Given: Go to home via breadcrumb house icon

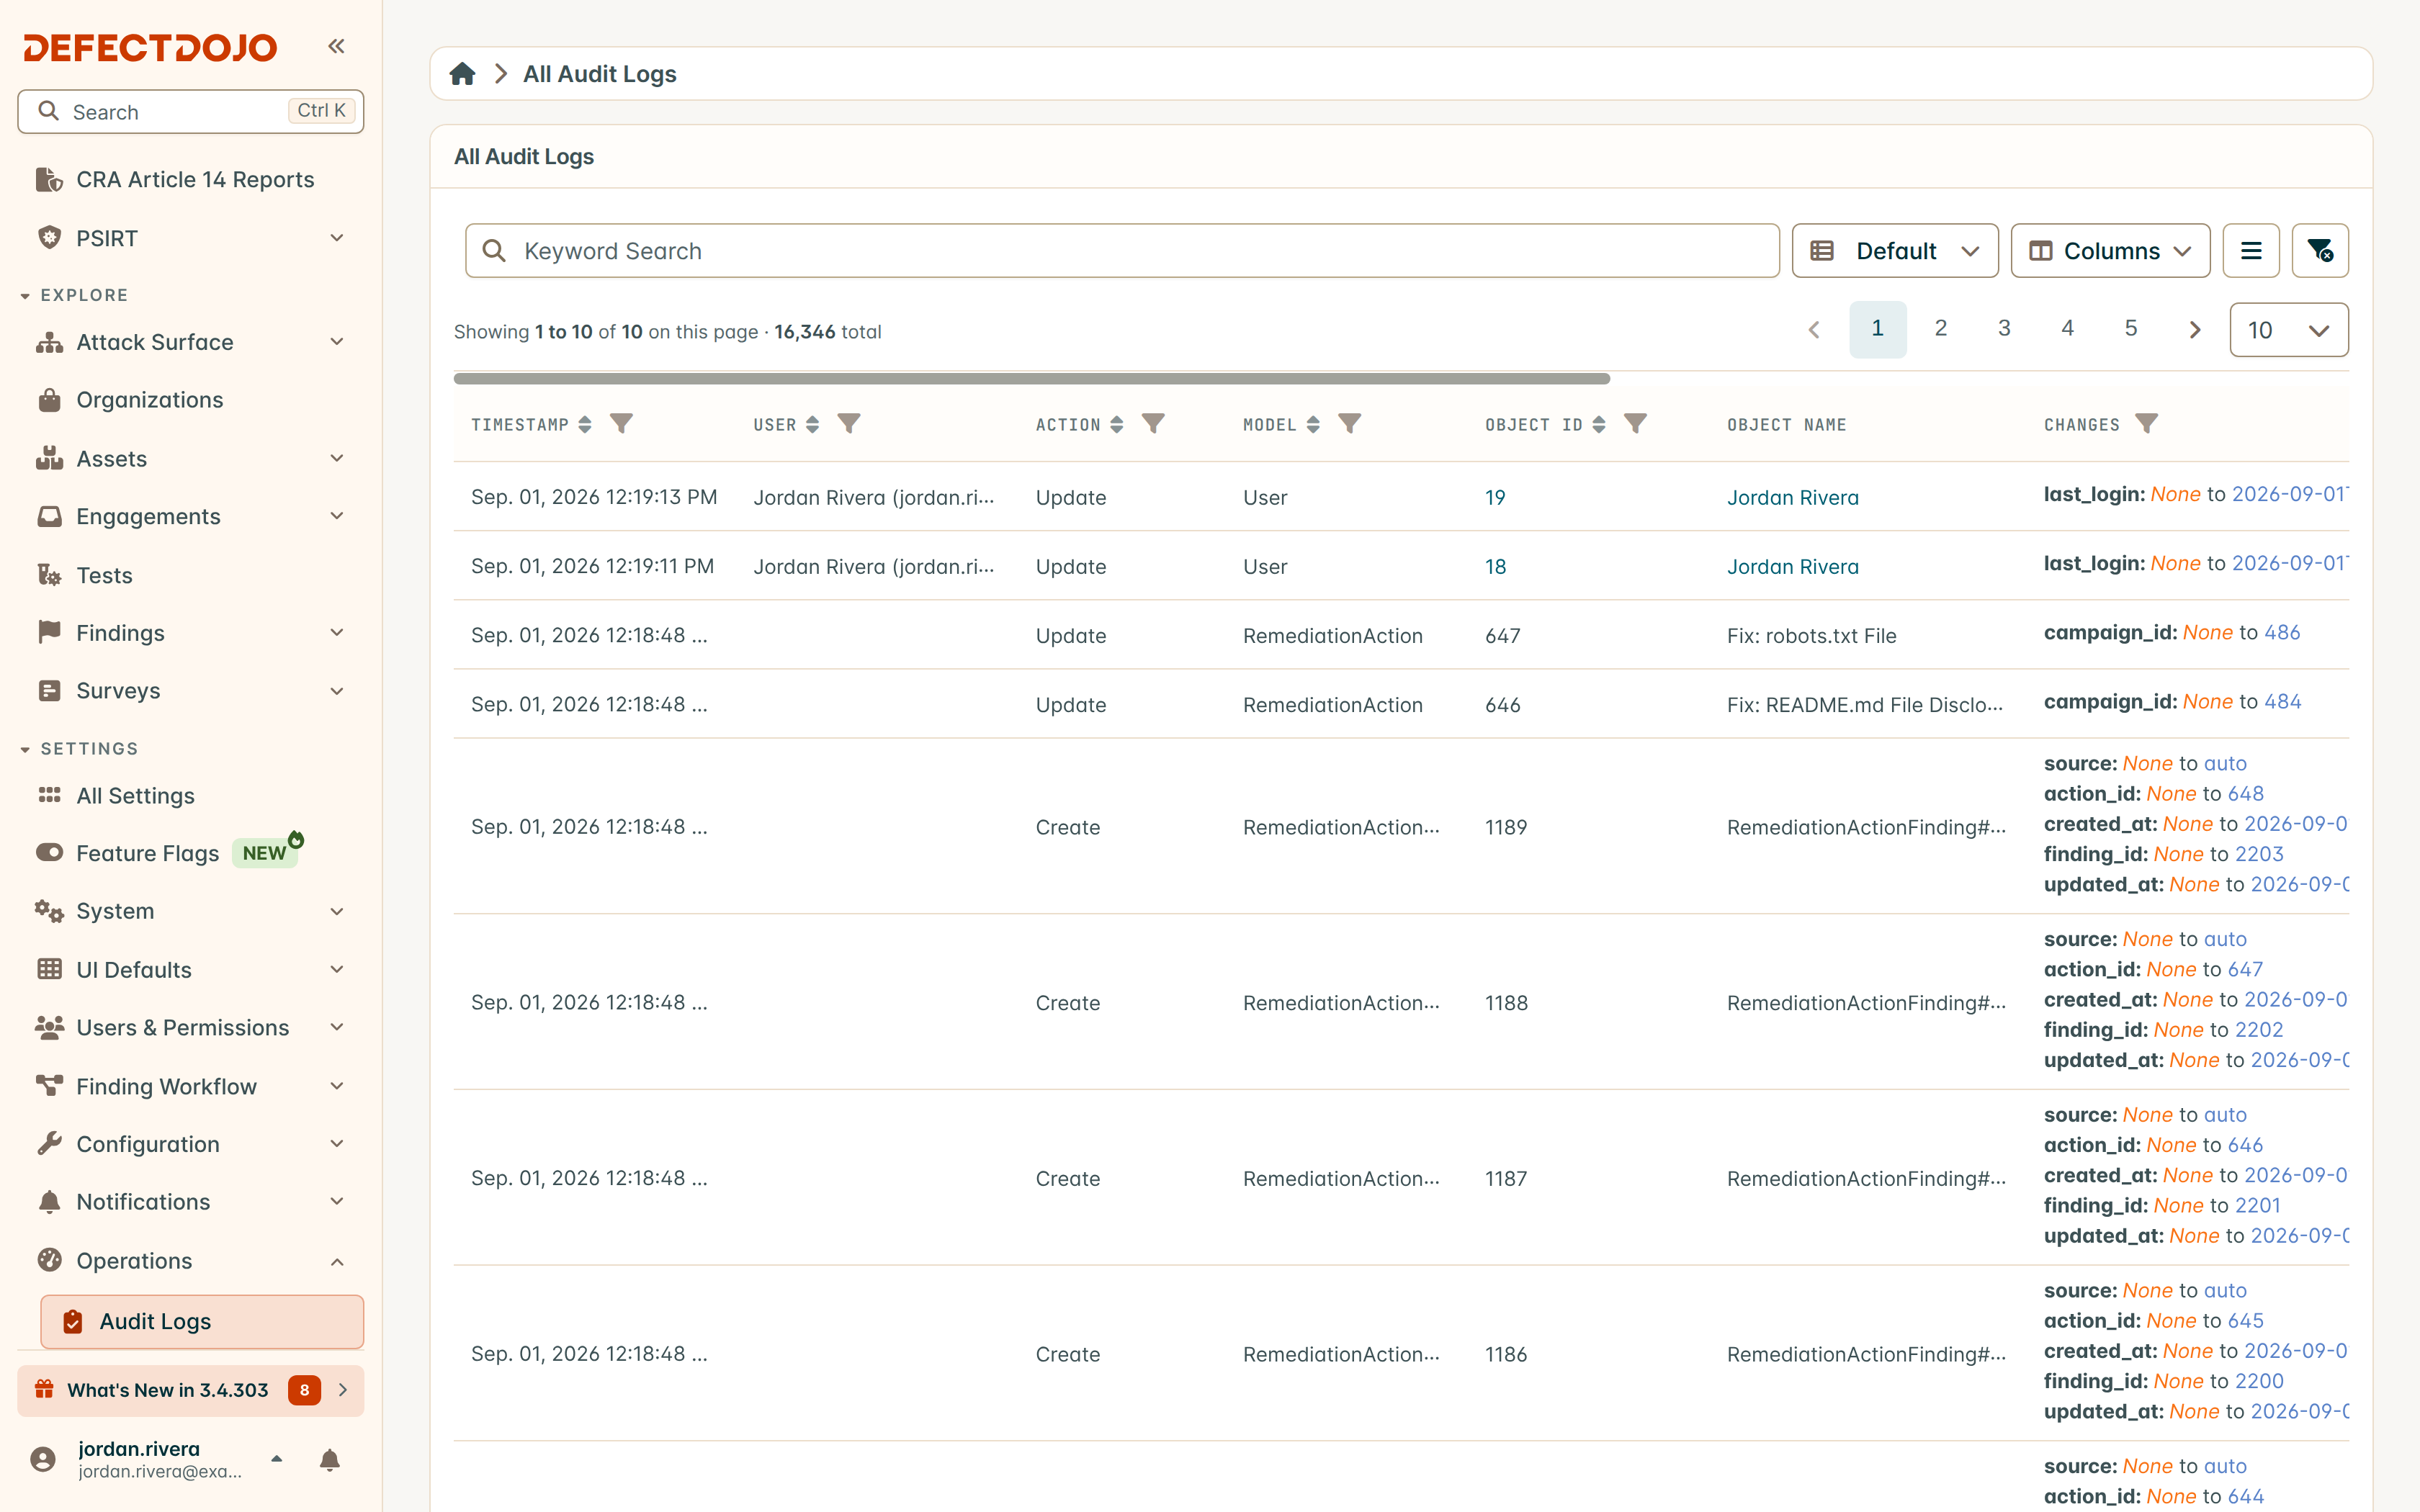Looking at the screenshot, I should (x=462, y=74).
